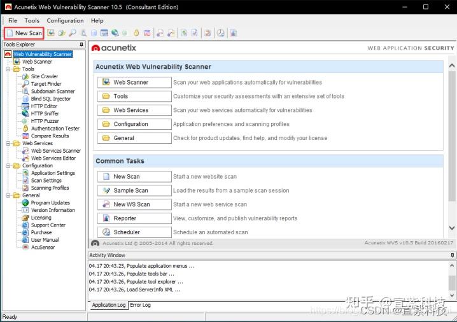Select HTTP Editor in the tree

pyautogui.click(x=44, y=106)
